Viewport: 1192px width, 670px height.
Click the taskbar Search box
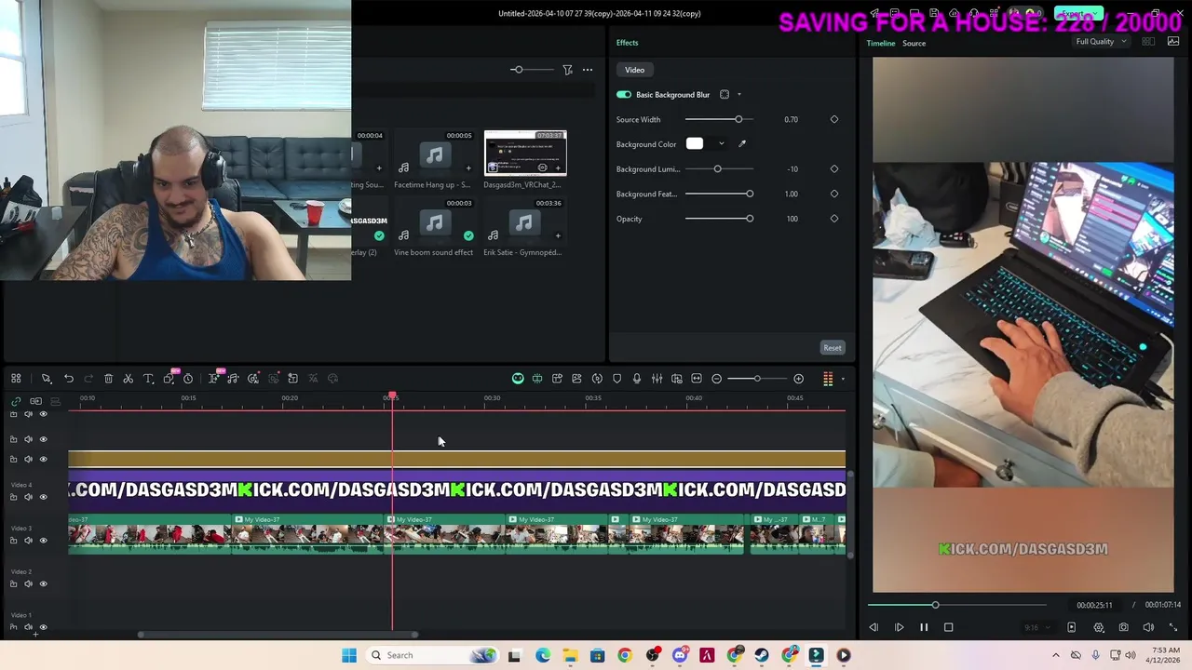click(431, 655)
